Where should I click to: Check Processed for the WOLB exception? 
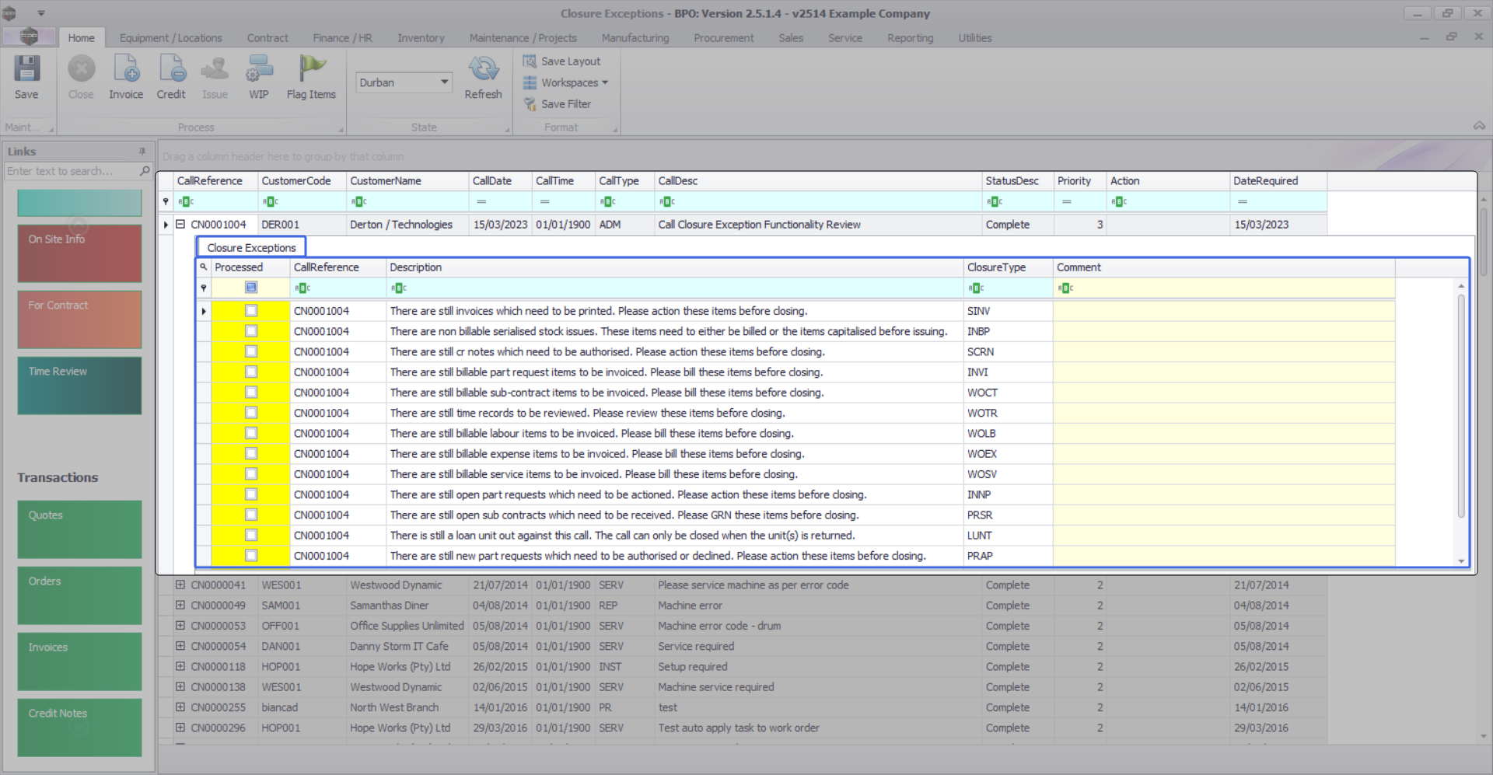[251, 433]
